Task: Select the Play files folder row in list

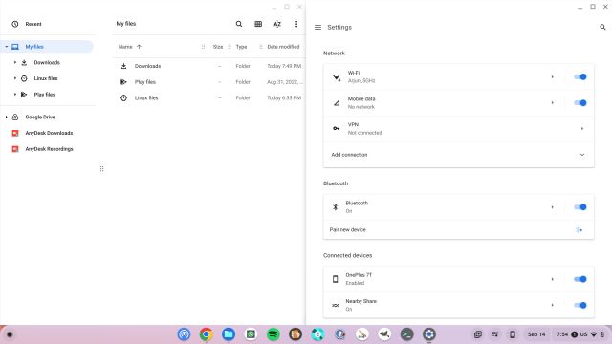Action: 209,82
